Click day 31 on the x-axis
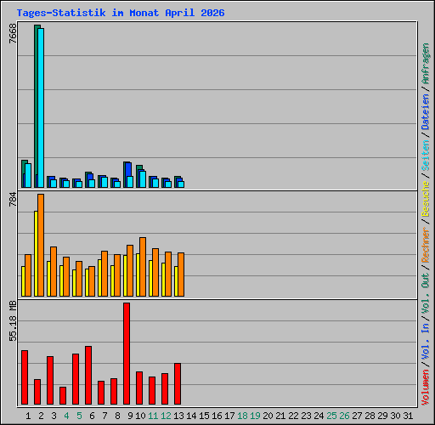435x425 pixels. [x=408, y=416]
